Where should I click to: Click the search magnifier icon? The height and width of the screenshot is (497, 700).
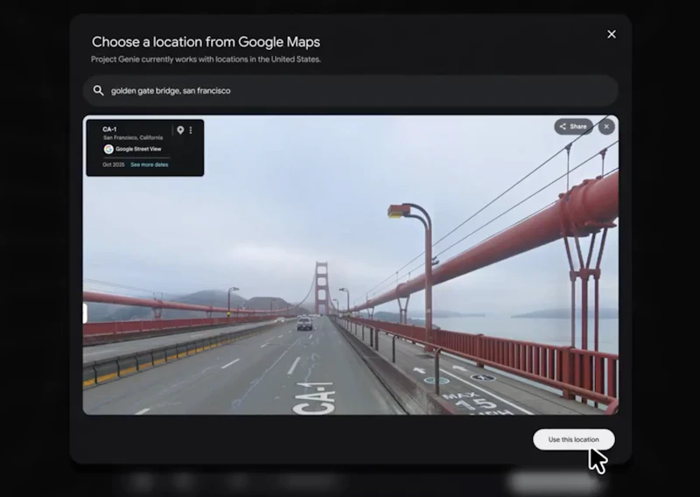(98, 91)
